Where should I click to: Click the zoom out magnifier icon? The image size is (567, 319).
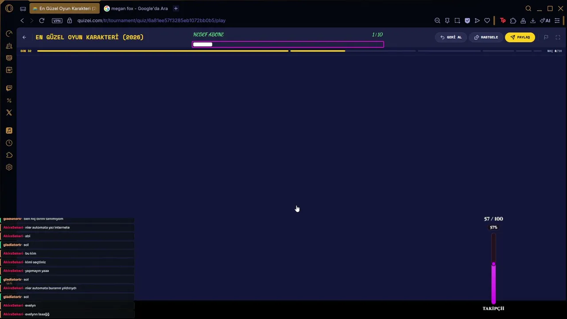[x=437, y=20]
